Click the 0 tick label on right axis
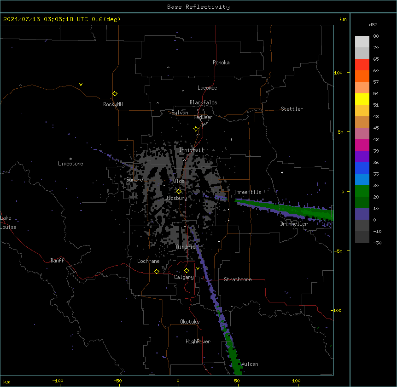 click(x=343, y=192)
